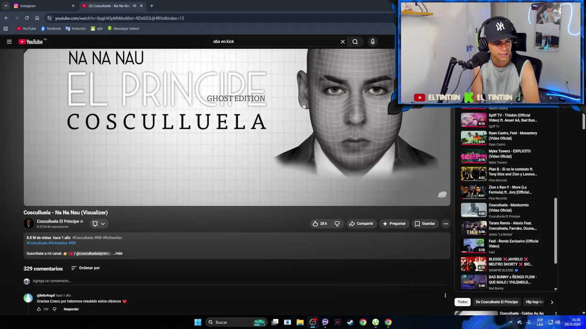Image resolution: width=586 pixels, height=329 pixels.
Task: Open the Preguntar AI button
Action: coord(394,223)
